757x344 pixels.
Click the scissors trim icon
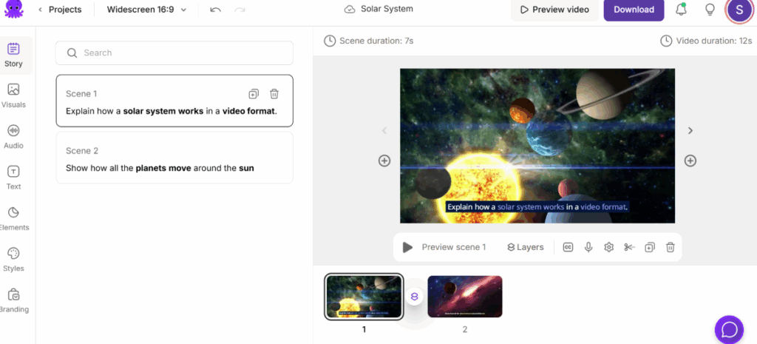coord(629,247)
